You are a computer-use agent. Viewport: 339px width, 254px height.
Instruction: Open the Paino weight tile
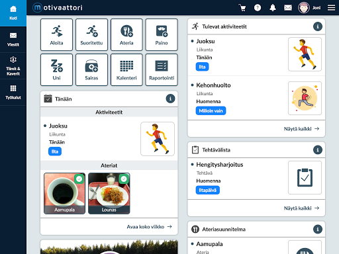coord(162,35)
